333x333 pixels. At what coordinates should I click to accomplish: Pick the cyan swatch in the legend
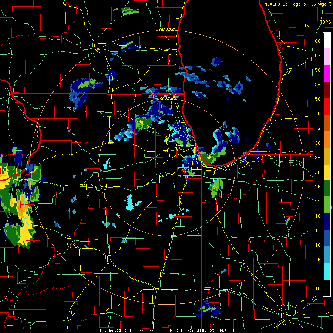click(327, 271)
